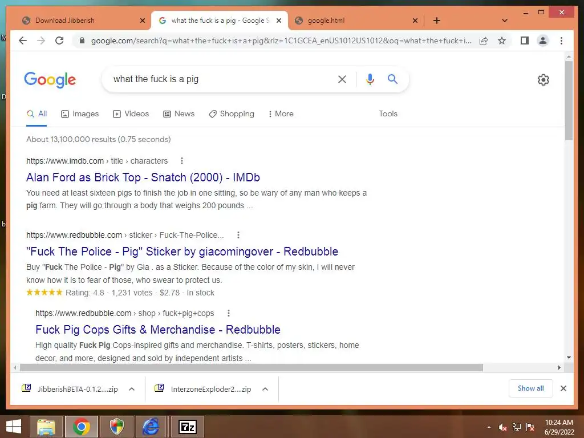View site security padlock info
The image size is (584, 438).
(82, 40)
